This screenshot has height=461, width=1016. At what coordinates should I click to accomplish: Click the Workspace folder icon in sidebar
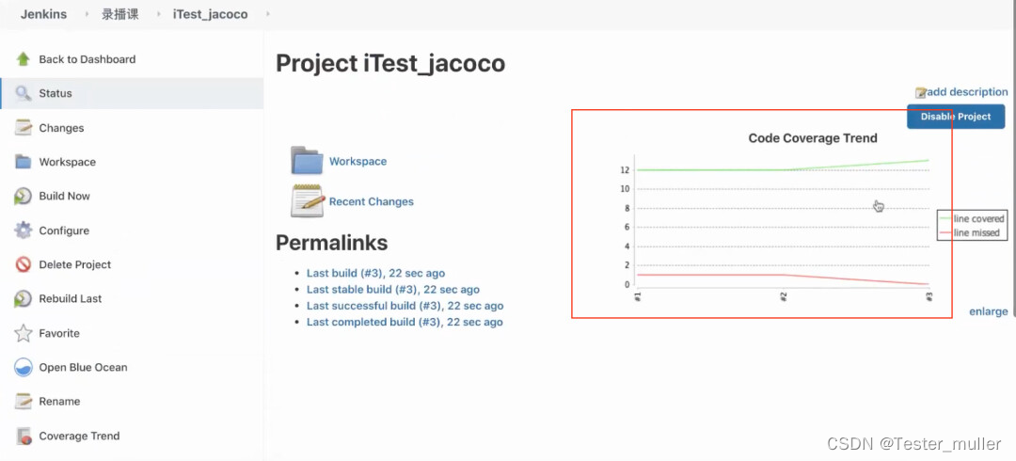(24, 162)
